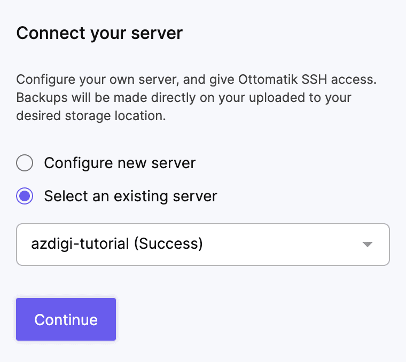Image resolution: width=406 pixels, height=362 pixels.
Task: Click the "Connect your server" heading
Action: click(99, 34)
